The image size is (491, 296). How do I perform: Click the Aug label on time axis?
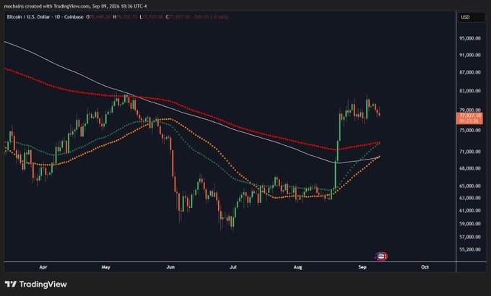[297, 267]
